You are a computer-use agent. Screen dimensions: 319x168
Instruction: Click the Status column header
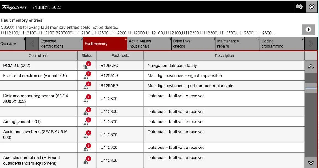pos(87,56)
